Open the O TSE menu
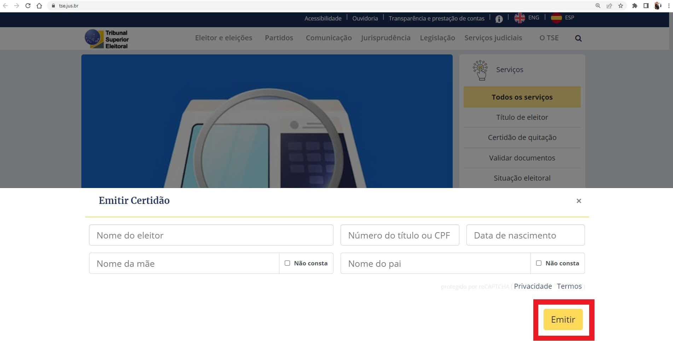The width and height of the screenshot is (673, 341). (549, 38)
